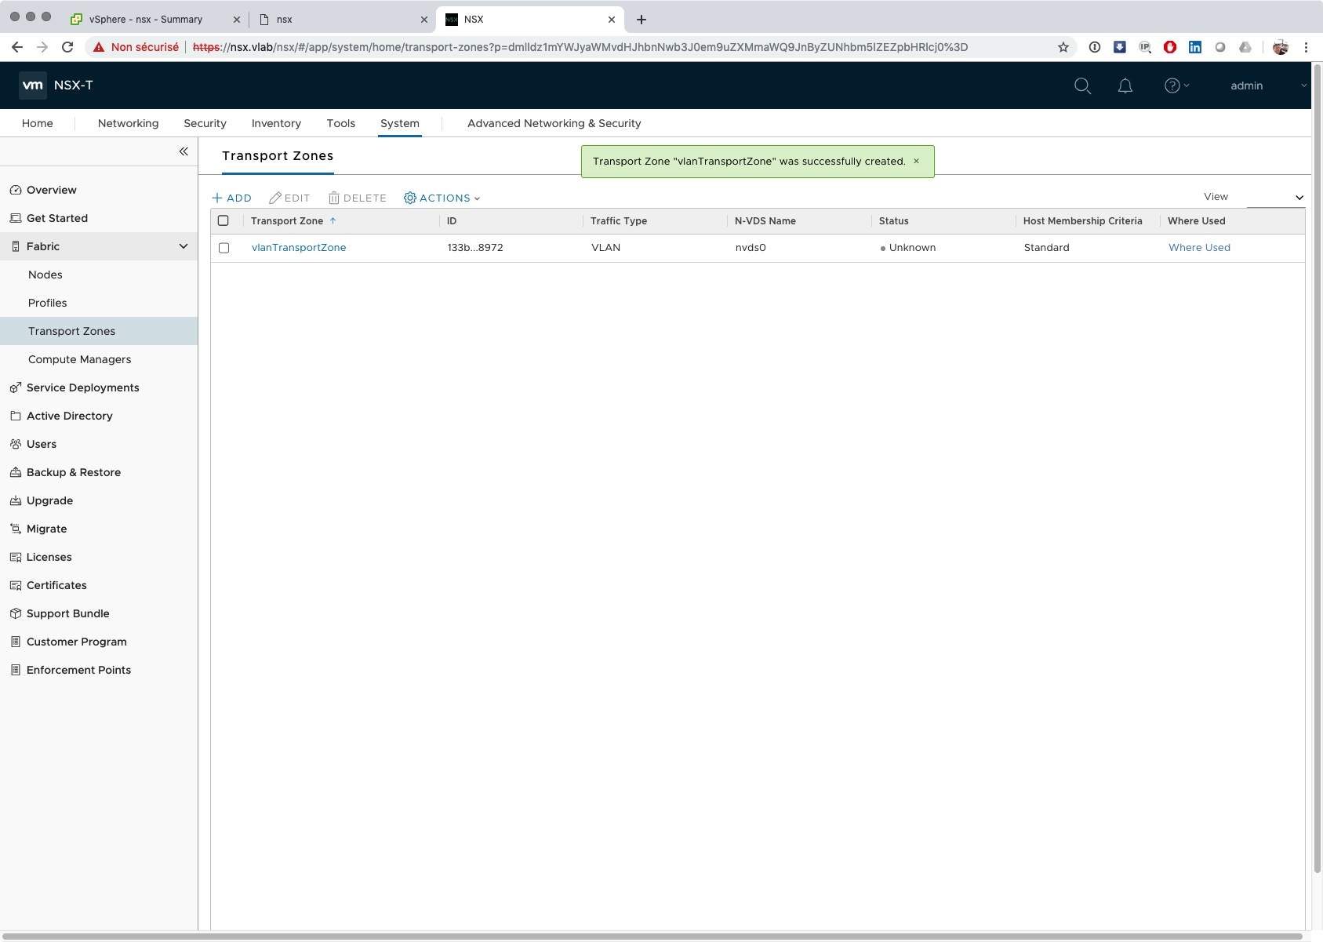
Task: Click the ADD plus icon
Action: point(218,198)
